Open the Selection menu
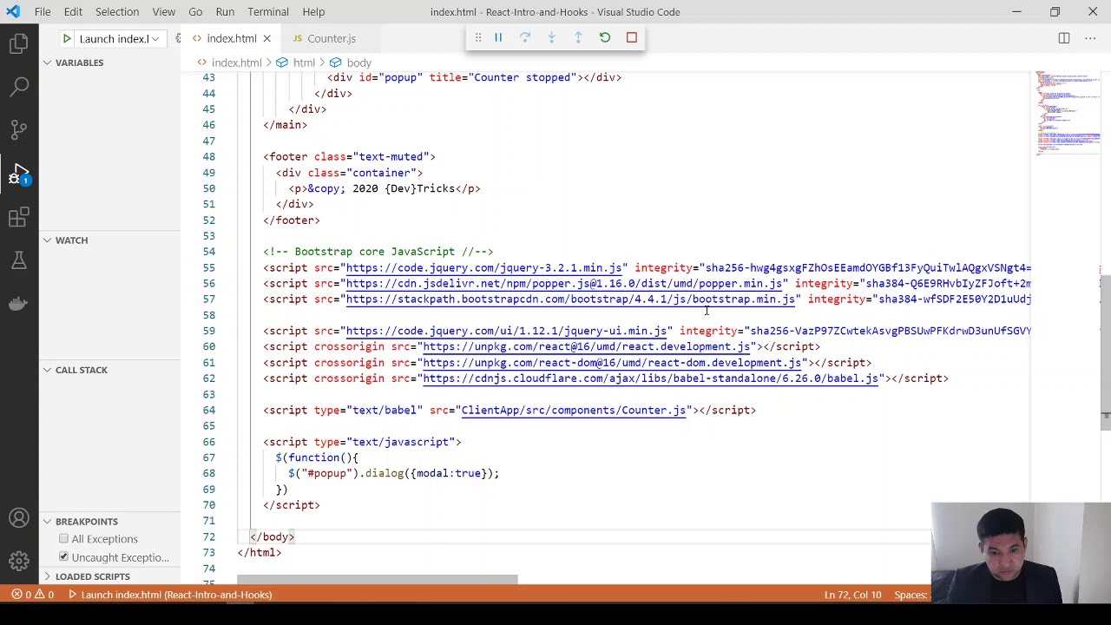 click(117, 12)
